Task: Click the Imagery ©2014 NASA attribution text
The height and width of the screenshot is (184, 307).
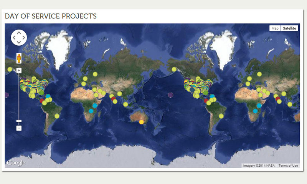Action: (x=259, y=166)
